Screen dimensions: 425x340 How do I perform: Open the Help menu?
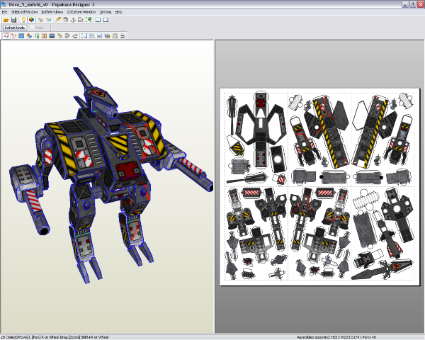click(118, 12)
